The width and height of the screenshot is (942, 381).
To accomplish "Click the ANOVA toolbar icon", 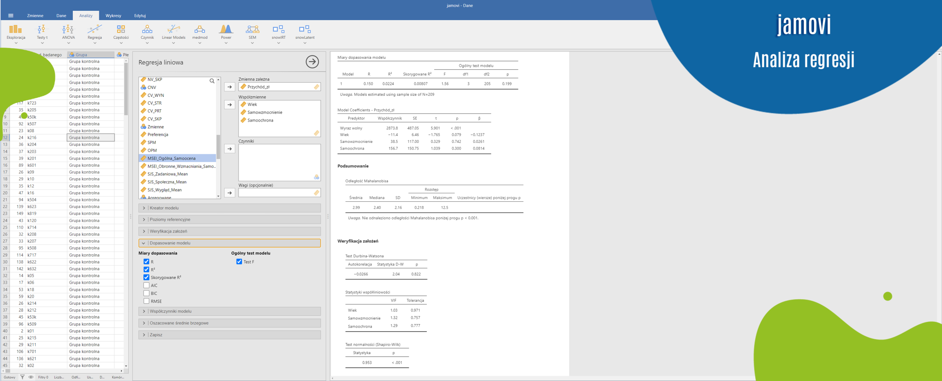I will pos(68,32).
